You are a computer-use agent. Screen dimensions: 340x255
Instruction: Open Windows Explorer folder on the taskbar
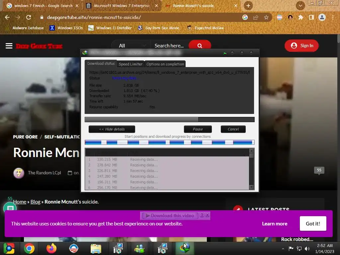(x=96, y=248)
